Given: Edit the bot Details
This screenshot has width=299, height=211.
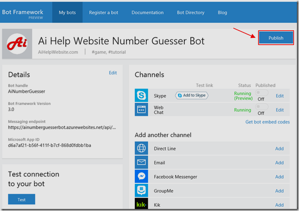Looking at the screenshot, I should coord(113,73).
